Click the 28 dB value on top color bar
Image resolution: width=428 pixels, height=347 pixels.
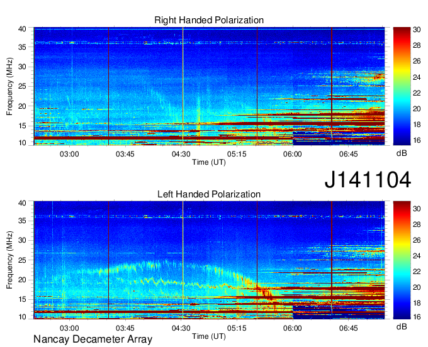point(417,45)
